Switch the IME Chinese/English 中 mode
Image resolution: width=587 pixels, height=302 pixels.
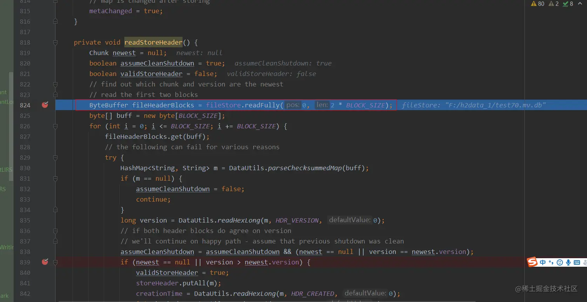[x=543, y=262]
